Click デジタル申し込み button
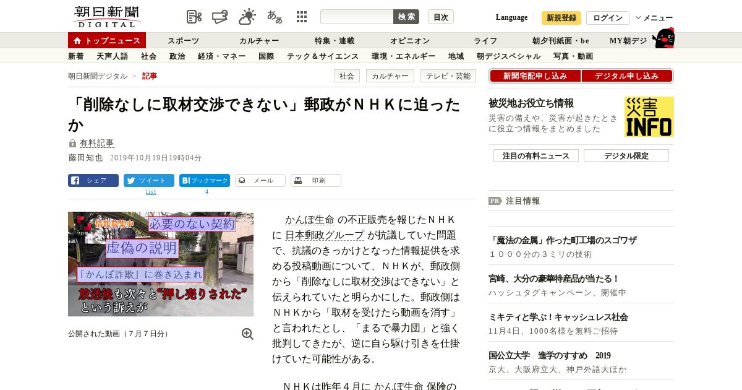This screenshot has width=742, height=390. pos(627,76)
